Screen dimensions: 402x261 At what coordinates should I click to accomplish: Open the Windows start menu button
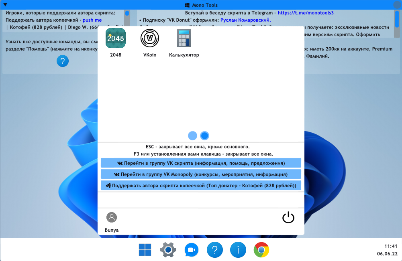click(145, 250)
